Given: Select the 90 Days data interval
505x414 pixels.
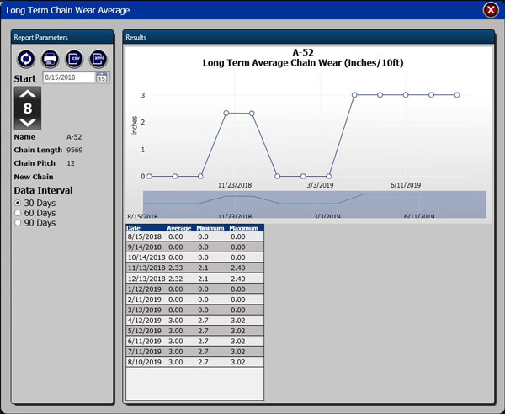Looking at the screenshot, I should (x=19, y=223).
